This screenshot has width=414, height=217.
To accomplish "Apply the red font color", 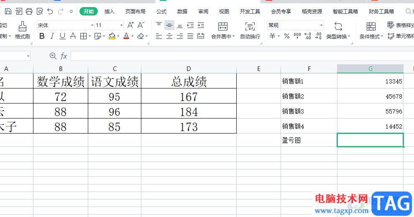I will [126, 36].
